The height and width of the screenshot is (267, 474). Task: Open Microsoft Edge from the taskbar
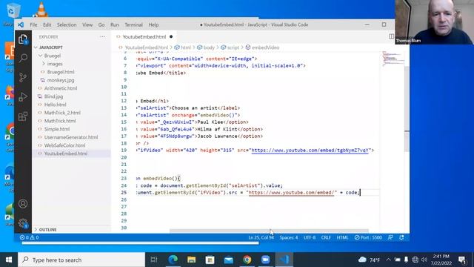pyautogui.click(x=173, y=260)
